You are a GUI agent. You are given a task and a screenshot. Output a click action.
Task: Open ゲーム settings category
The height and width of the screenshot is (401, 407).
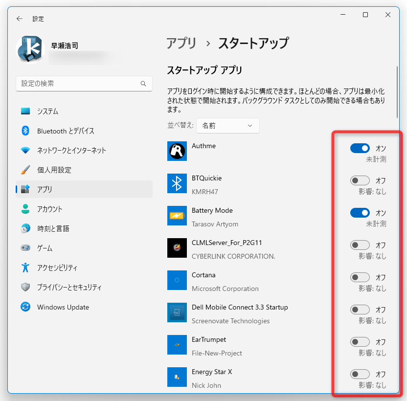(x=84, y=248)
